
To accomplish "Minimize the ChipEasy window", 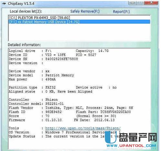I will point(133,3).
